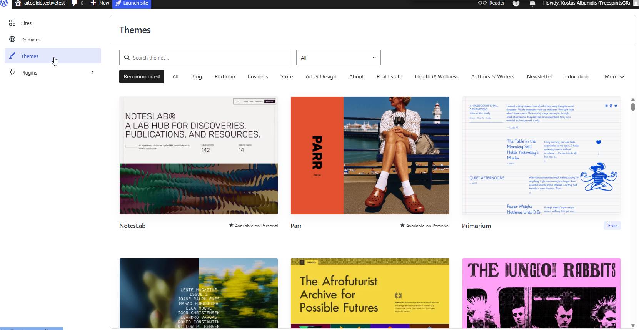
Task: Open the Parr theme thumbnail
Action: pos(370,156)
